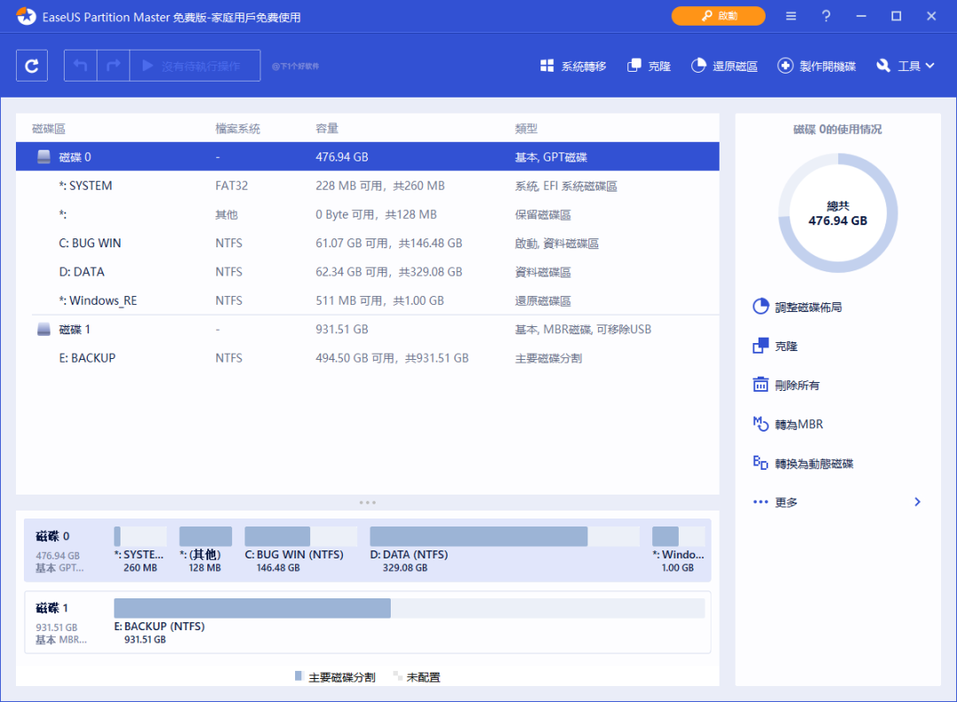
Task: Click the help question mark icon
Action: (826, 16)
